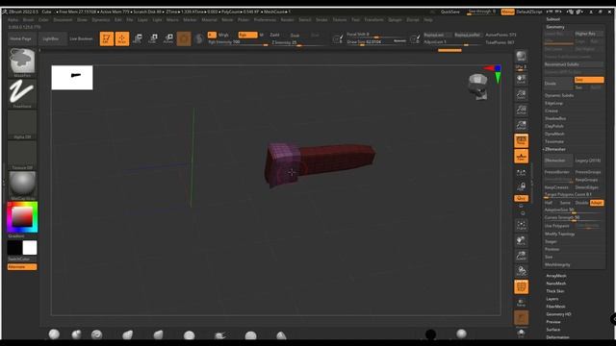The image size is (616, 346).
Task: Expand the ArrayMesh subpalette
Action: (x=556, y=276)
